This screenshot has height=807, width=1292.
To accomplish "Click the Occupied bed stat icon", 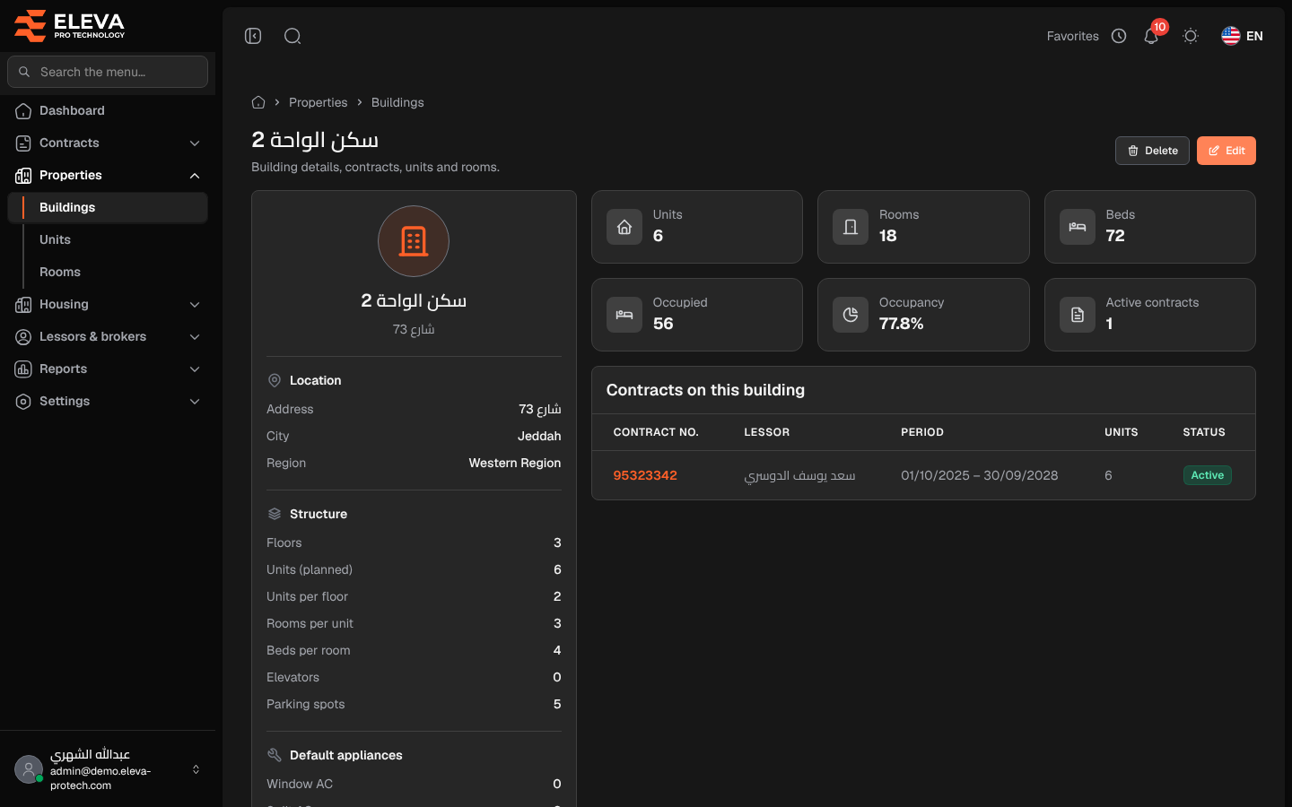I will pyautogui.click(x=624, y=315).
